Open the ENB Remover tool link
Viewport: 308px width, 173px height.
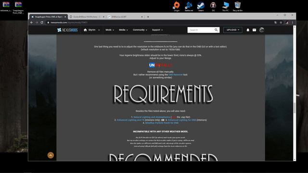tap(175, 74)
